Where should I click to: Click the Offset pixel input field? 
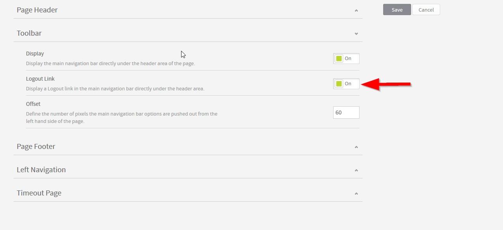[x=346, y=112]
